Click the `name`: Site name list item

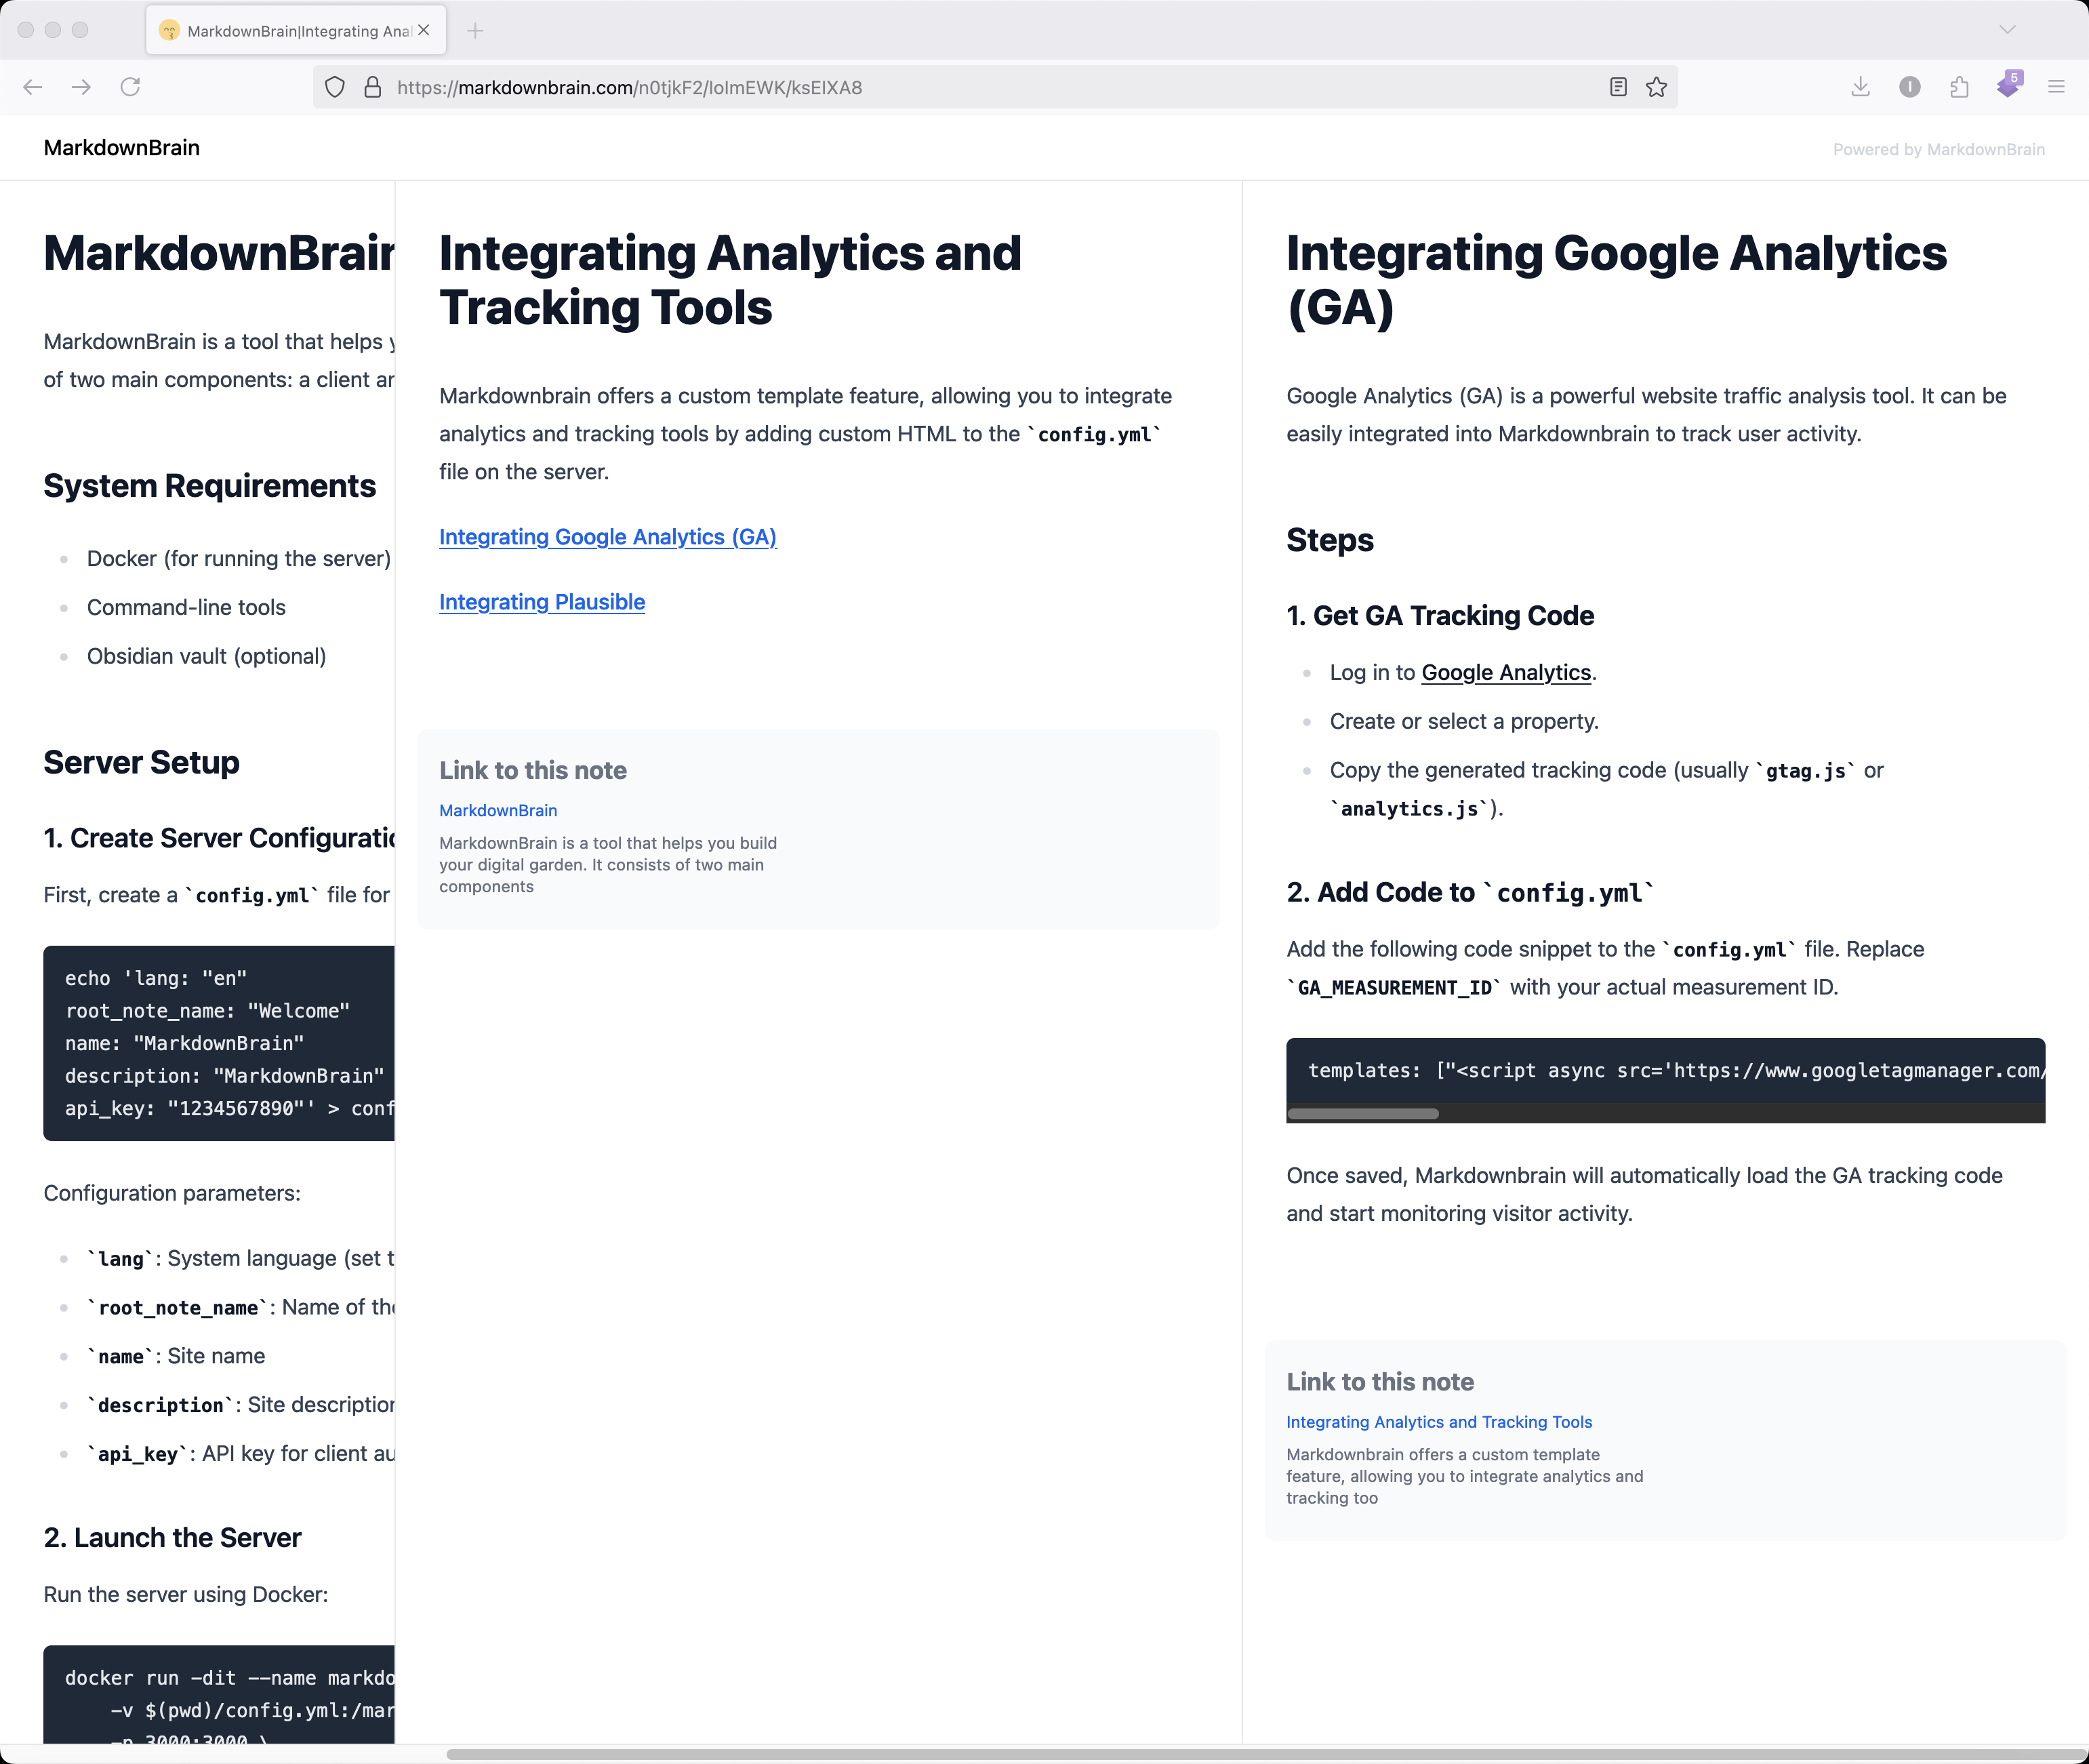[x=176, y=1356]
